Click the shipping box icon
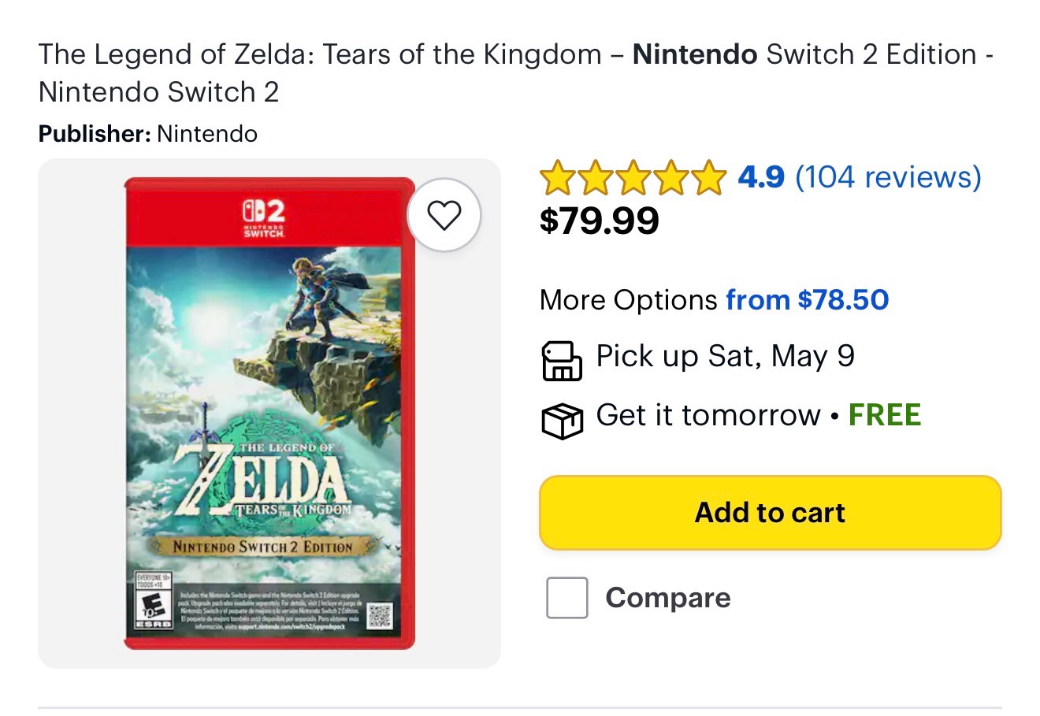Screen dimensions: 1040x716 (561, 420)
